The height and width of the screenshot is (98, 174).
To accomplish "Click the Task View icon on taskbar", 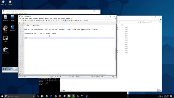I will point(38,96).
